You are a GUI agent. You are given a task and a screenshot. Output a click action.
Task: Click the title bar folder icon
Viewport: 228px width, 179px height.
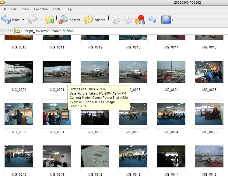coord(2,2)
